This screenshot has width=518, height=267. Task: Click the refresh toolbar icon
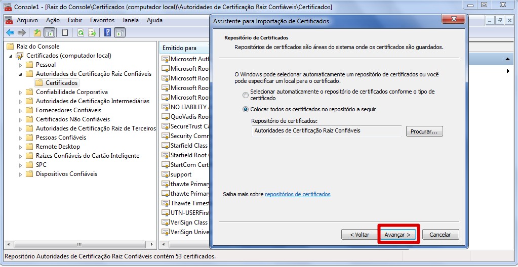(81, 32)
